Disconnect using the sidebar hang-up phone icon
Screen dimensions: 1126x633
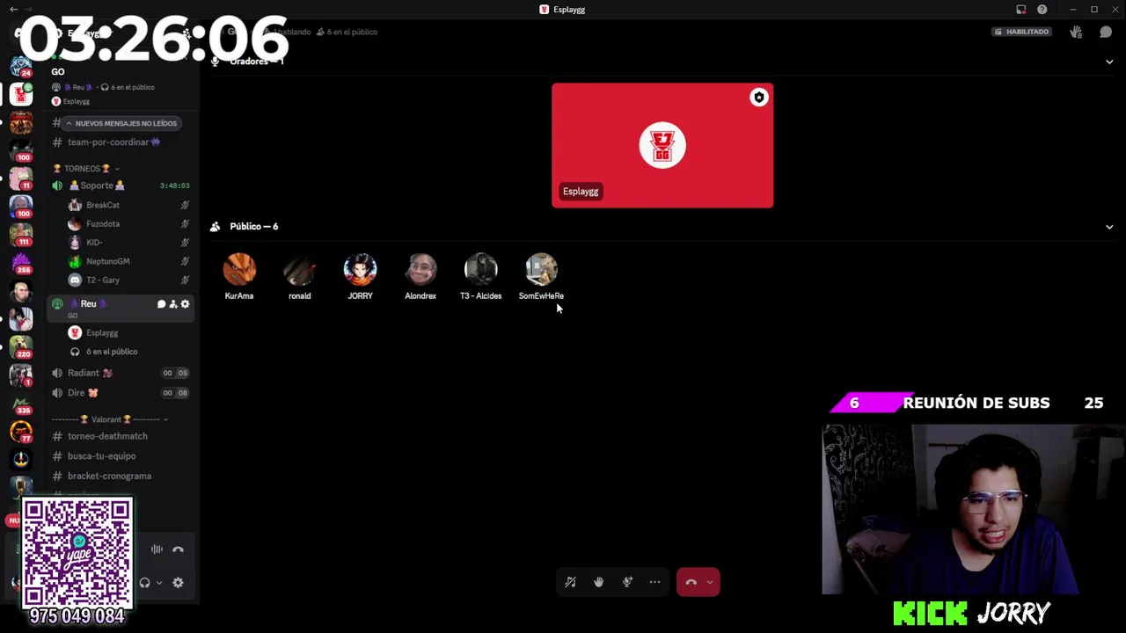[x=178, y=549]
